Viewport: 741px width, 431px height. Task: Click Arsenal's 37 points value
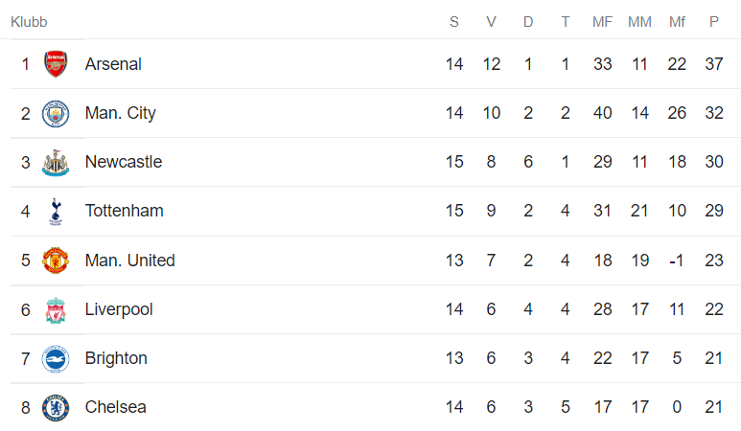click(x=713, y=64)
